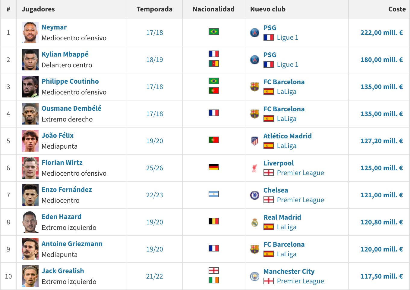
Task: Click the Chelsea club crest icon
Action: (255, 195)
